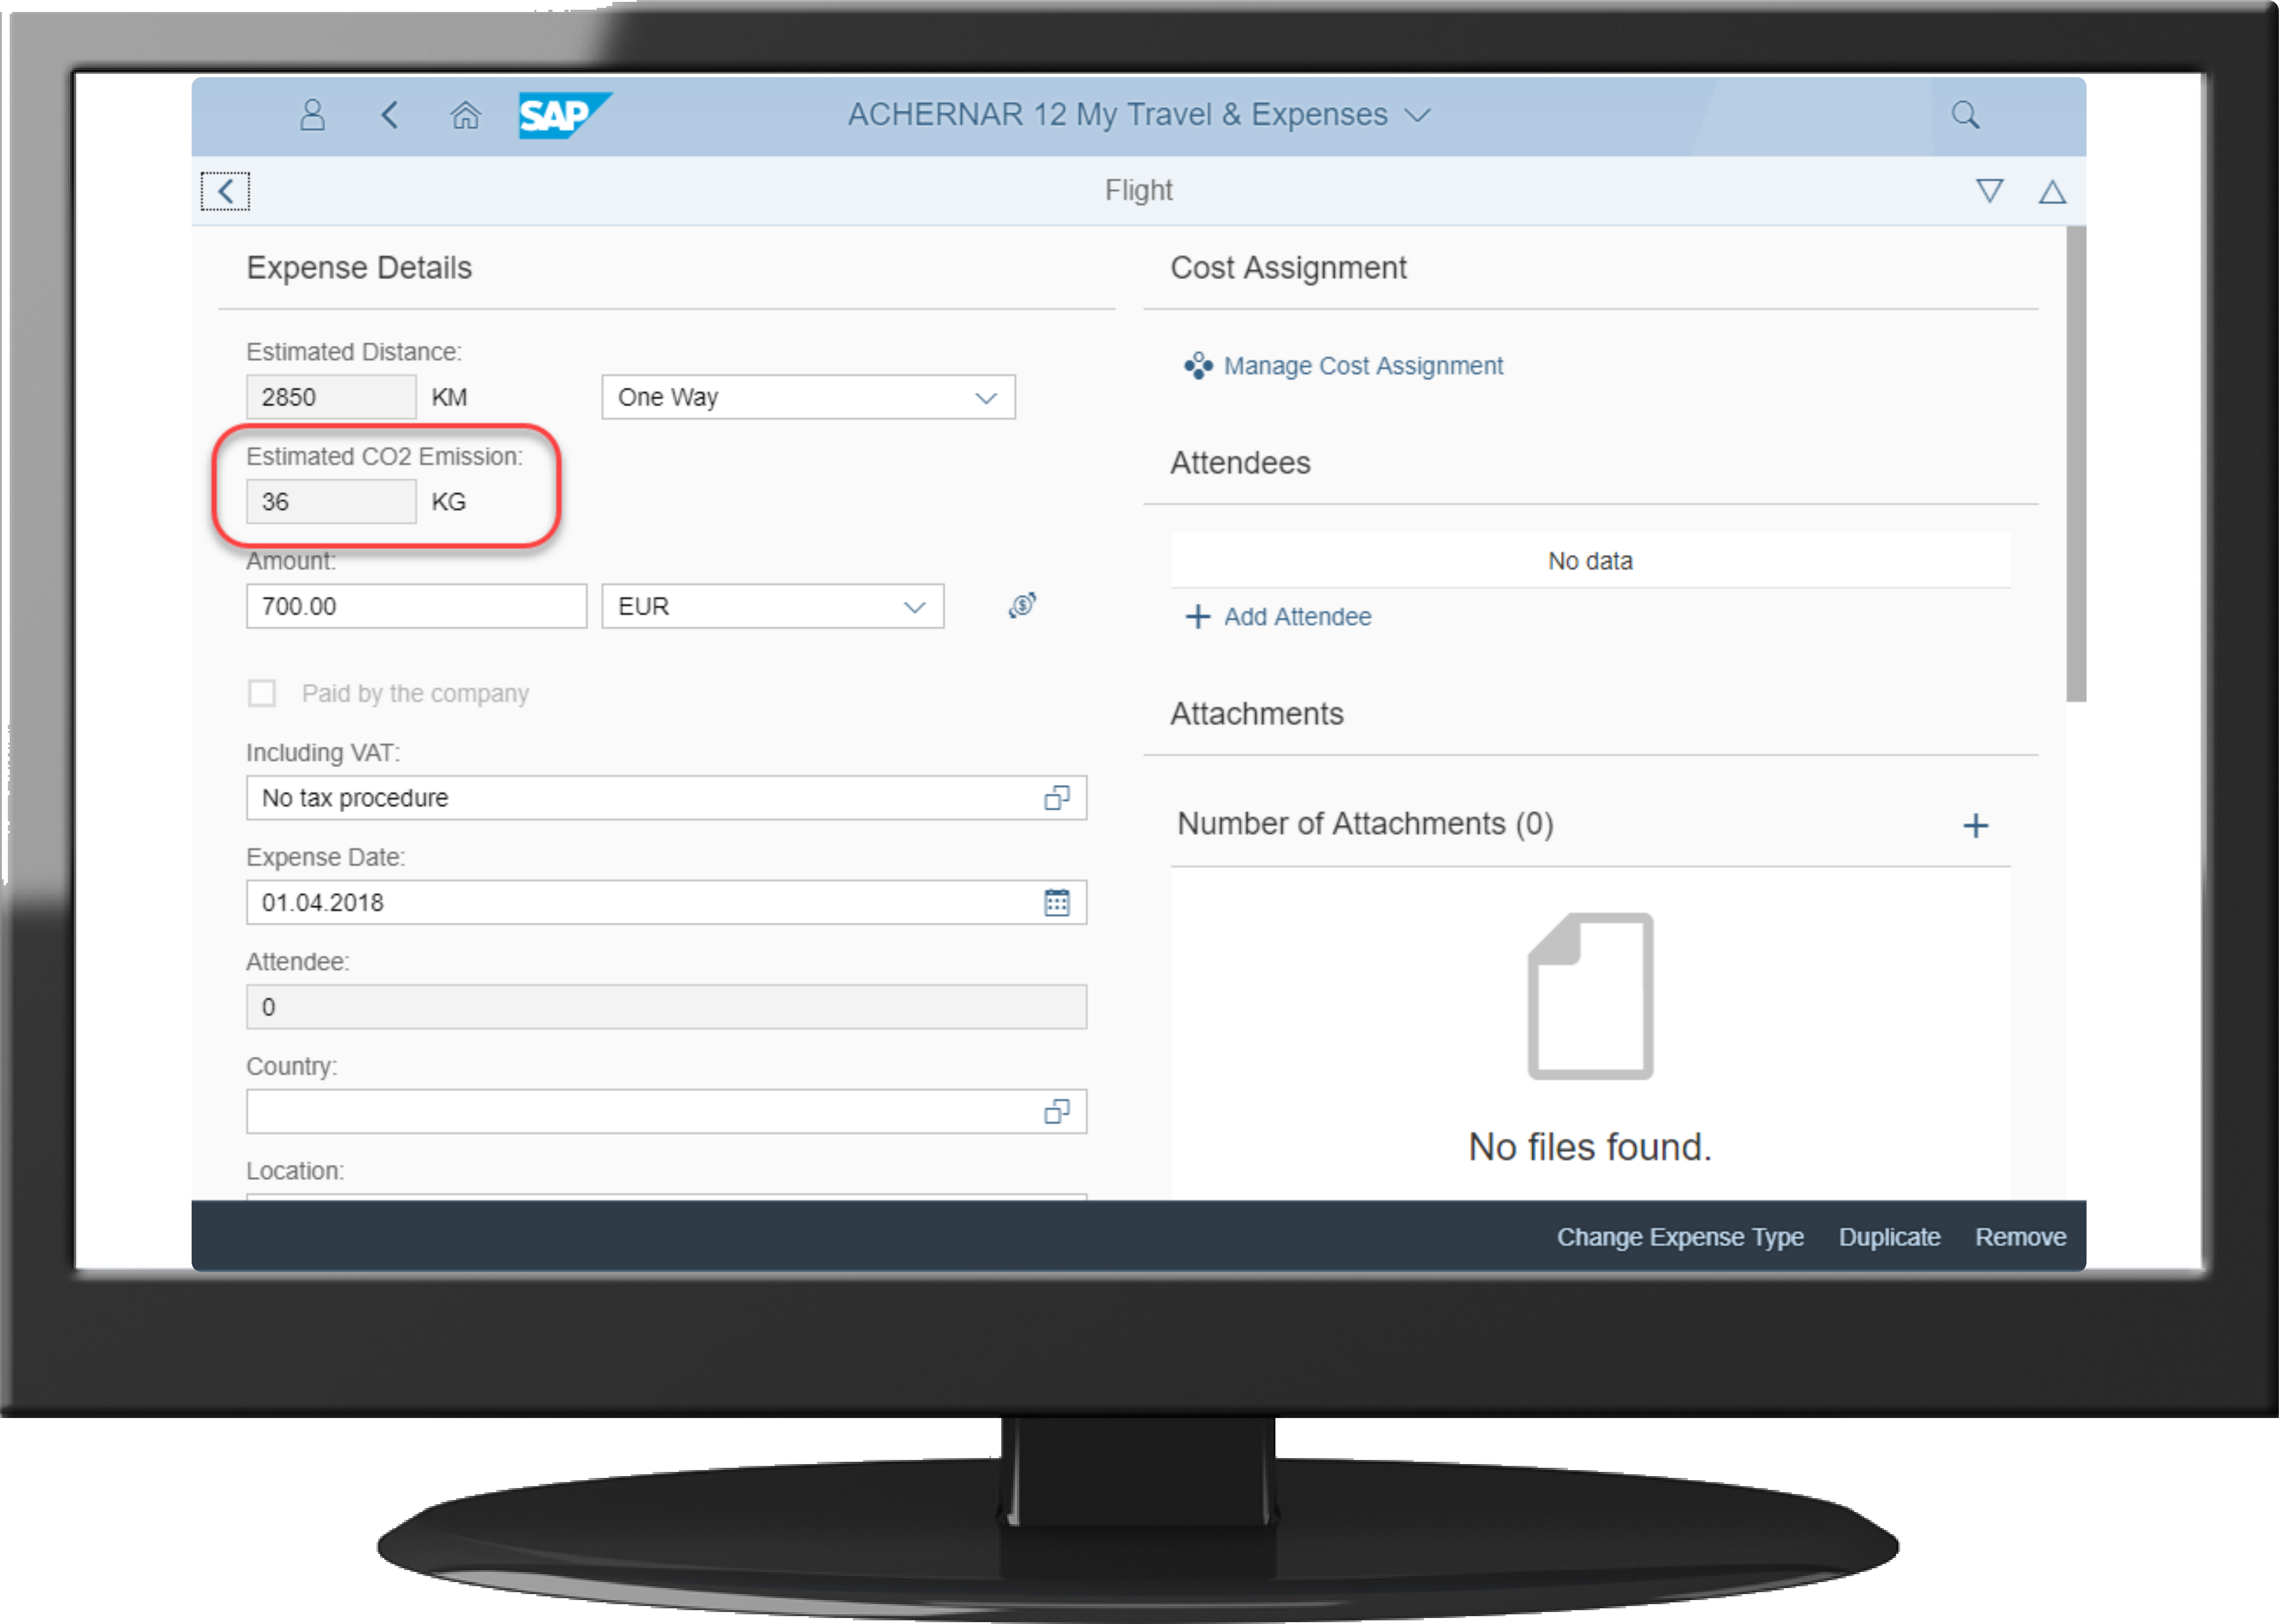This screenshot has width=2279, height=1624.
Task: Click the empty Country input field
Action: coord(666,1111)
